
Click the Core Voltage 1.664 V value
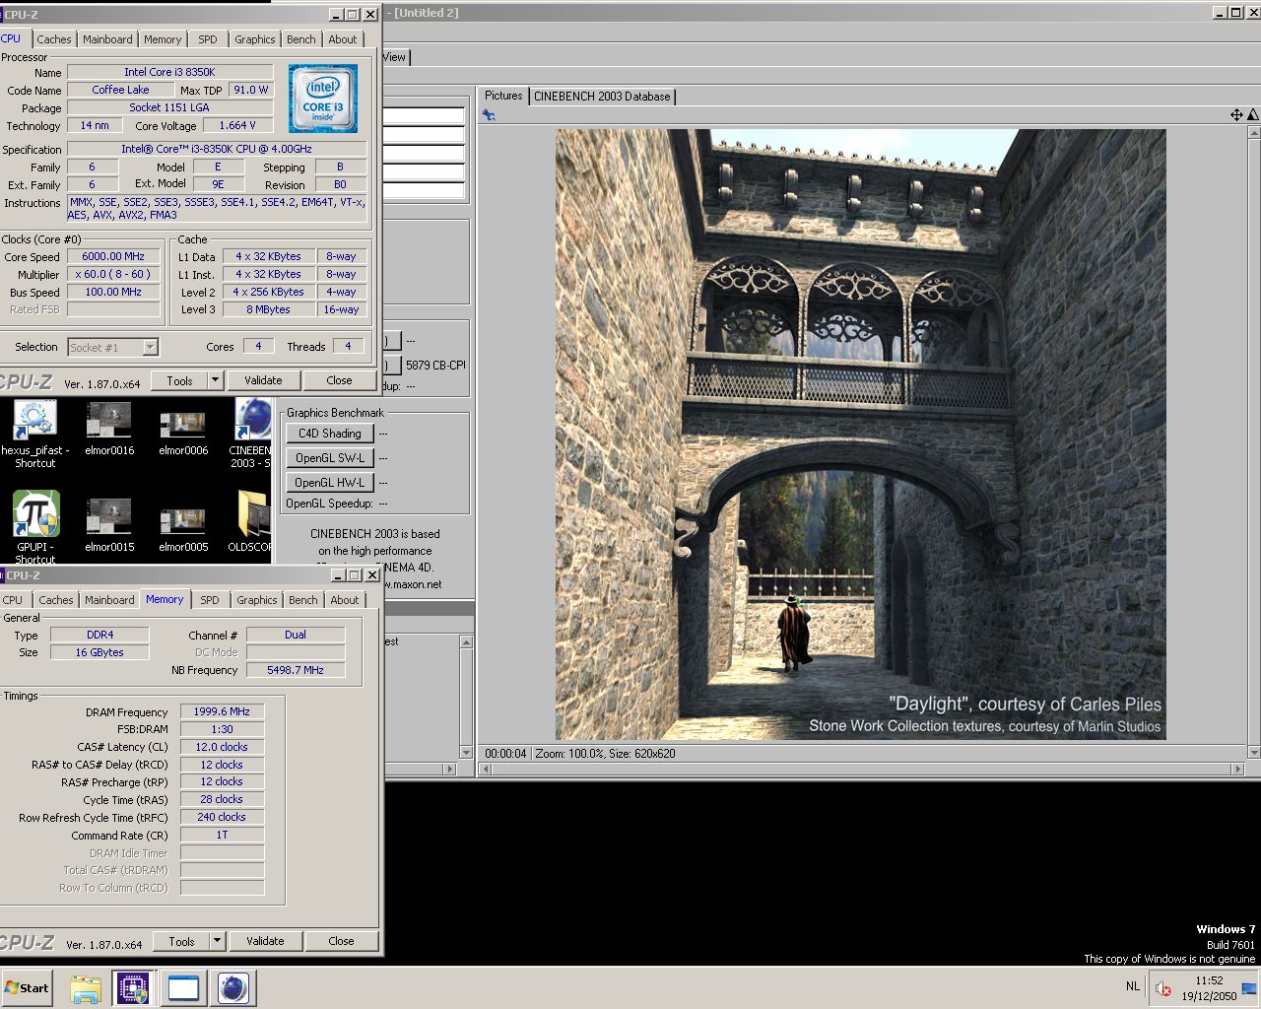(237, 125)
